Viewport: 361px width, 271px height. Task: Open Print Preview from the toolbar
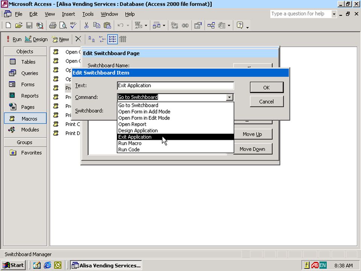click(63, 25)
